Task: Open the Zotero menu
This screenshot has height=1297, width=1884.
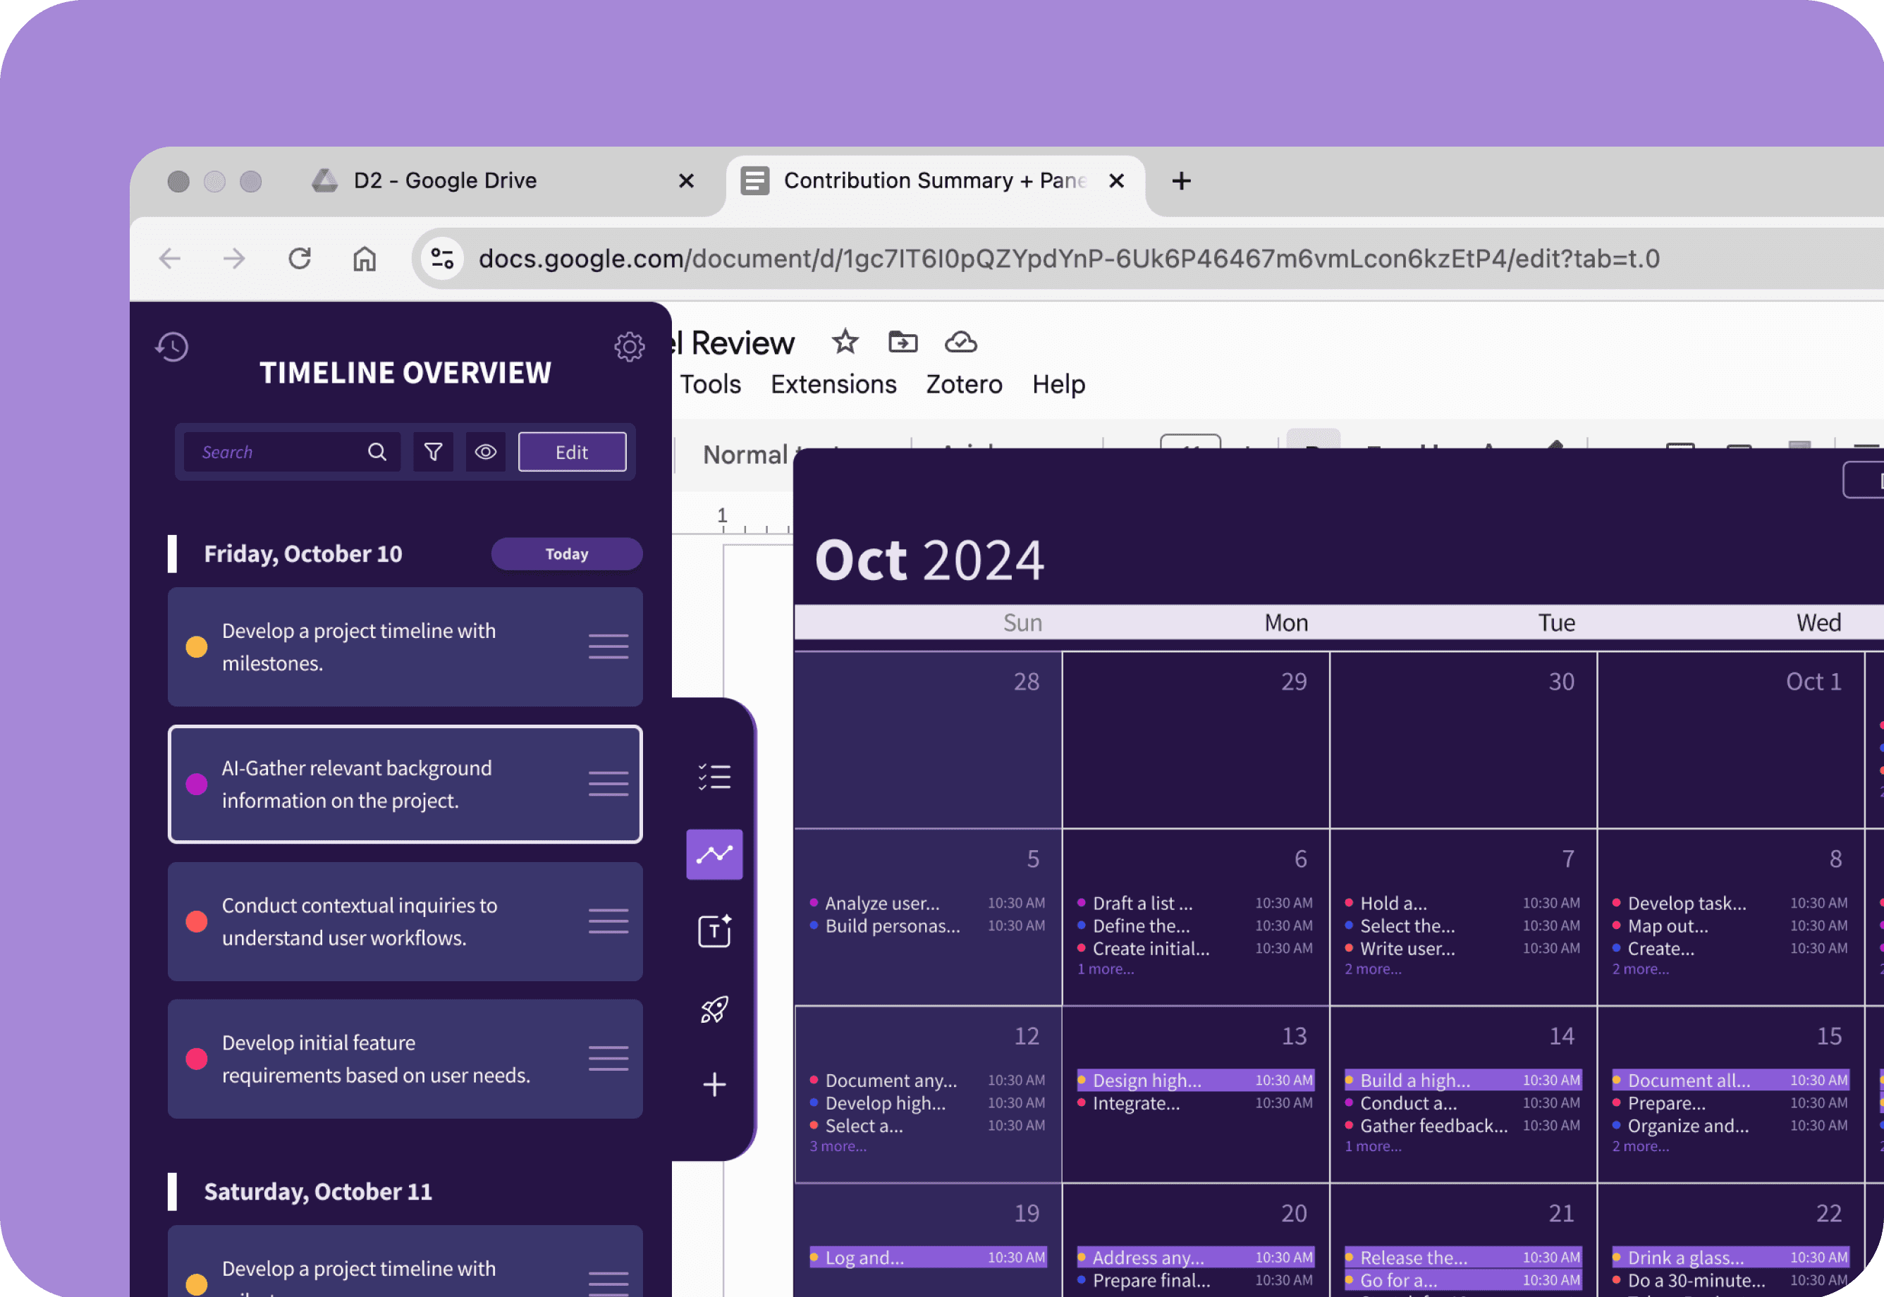Action: click(x=963, y=384)
